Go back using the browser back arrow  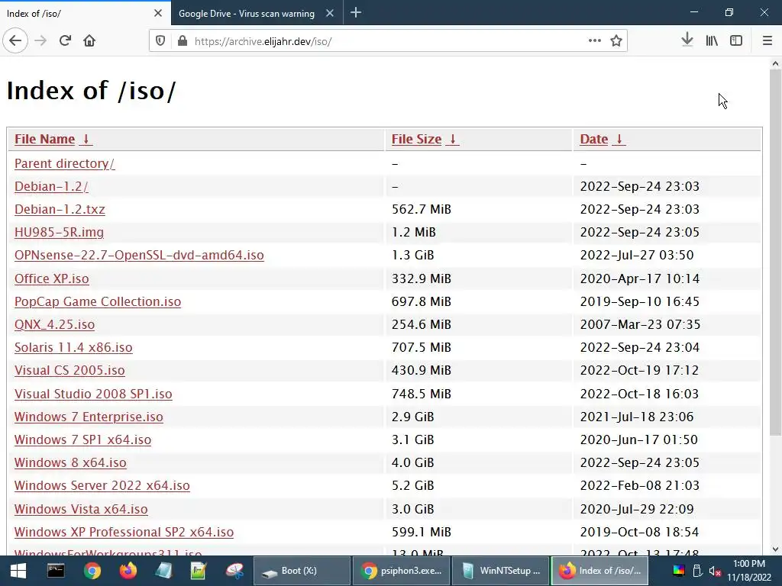click(15, 40)
